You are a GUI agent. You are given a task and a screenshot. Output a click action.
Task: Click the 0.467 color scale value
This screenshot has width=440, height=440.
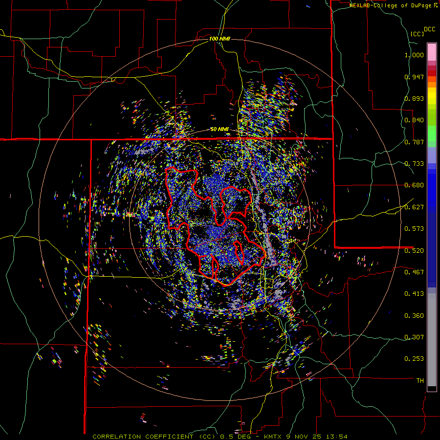414,272
